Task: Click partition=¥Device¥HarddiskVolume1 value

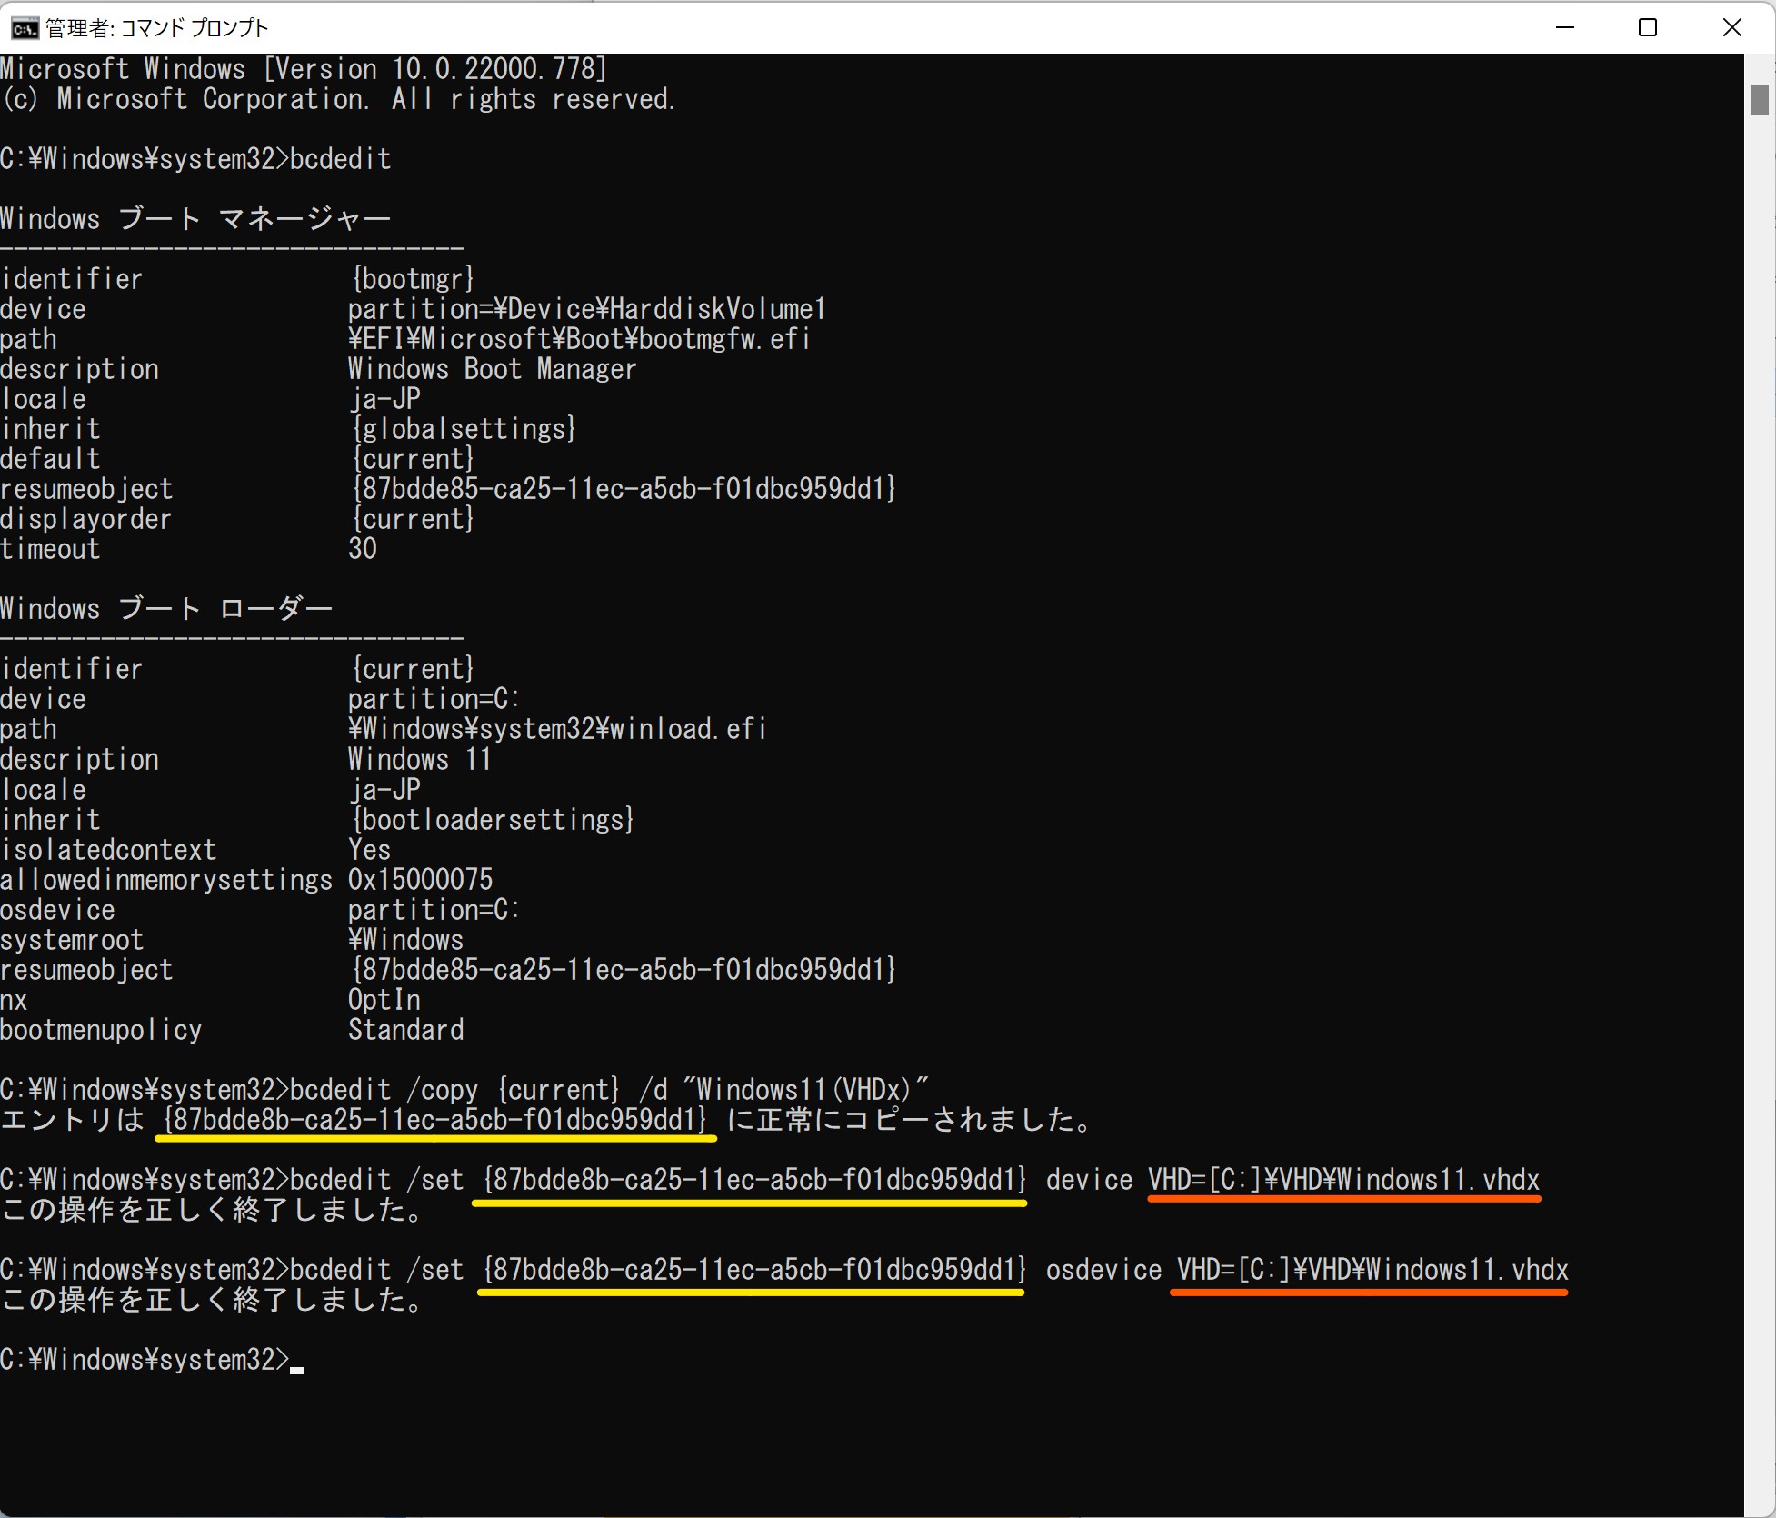Action: tap(586, 309)
